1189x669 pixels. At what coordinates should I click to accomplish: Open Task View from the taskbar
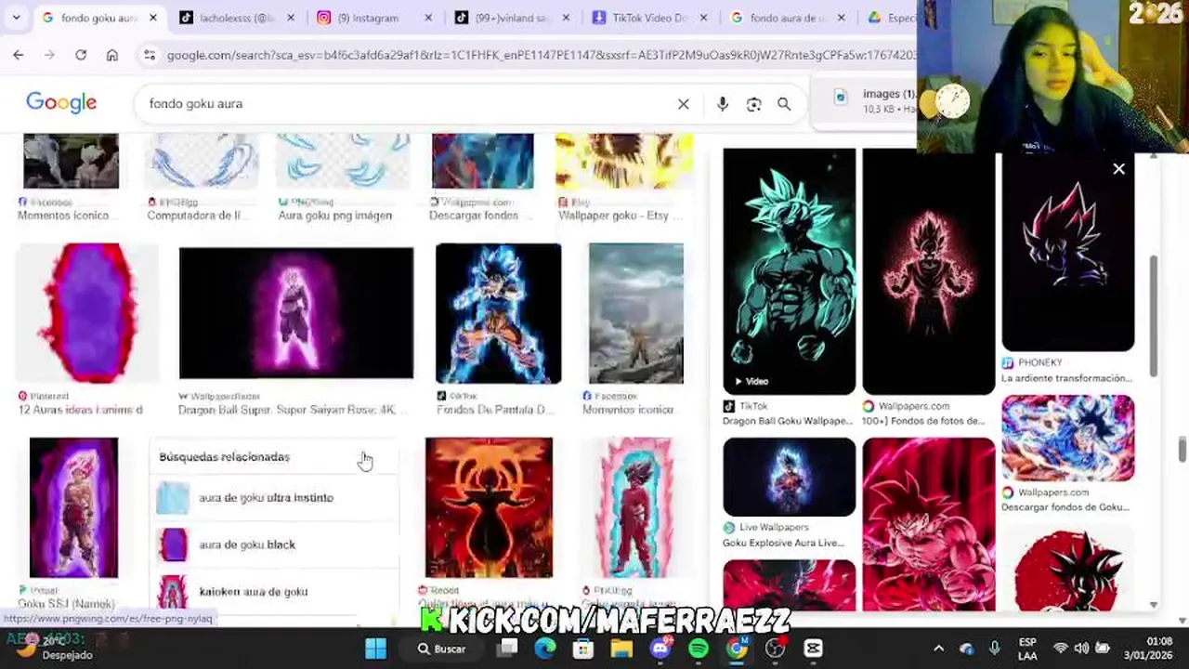coord(508,649)
